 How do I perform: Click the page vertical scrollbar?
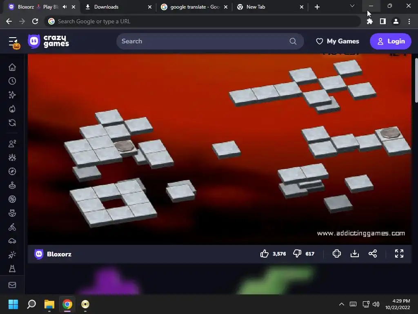[x=416, y=80]
